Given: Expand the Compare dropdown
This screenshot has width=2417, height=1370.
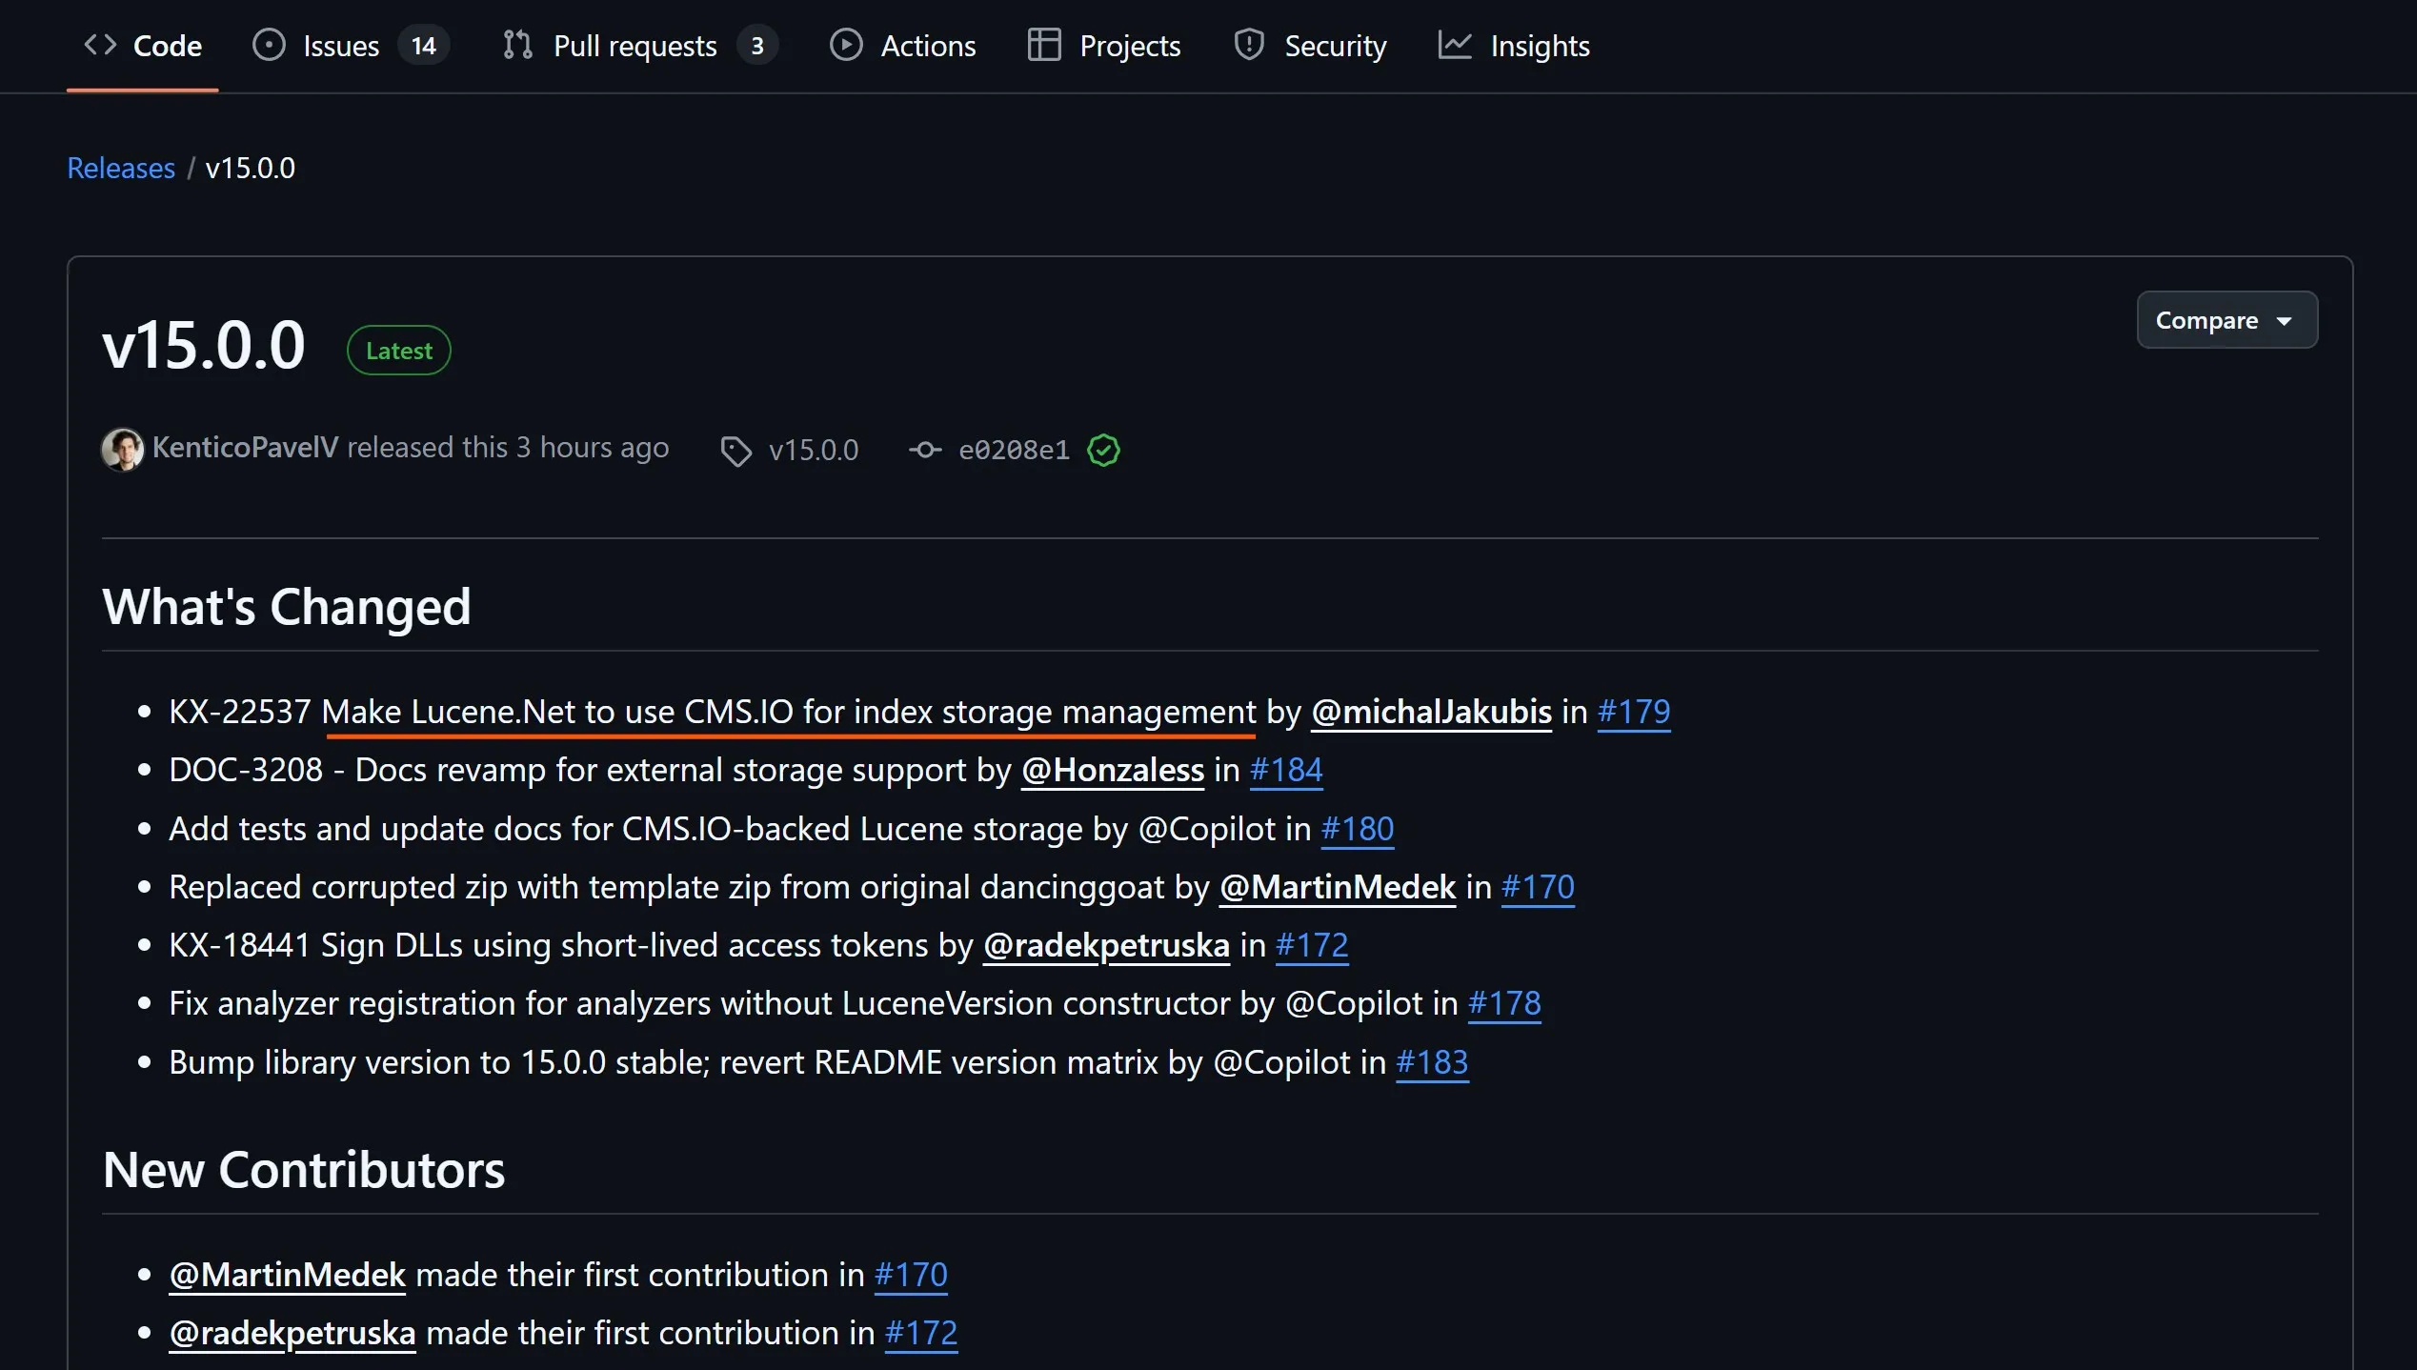Looking at the screenshot, I should tap(2226, 320).
